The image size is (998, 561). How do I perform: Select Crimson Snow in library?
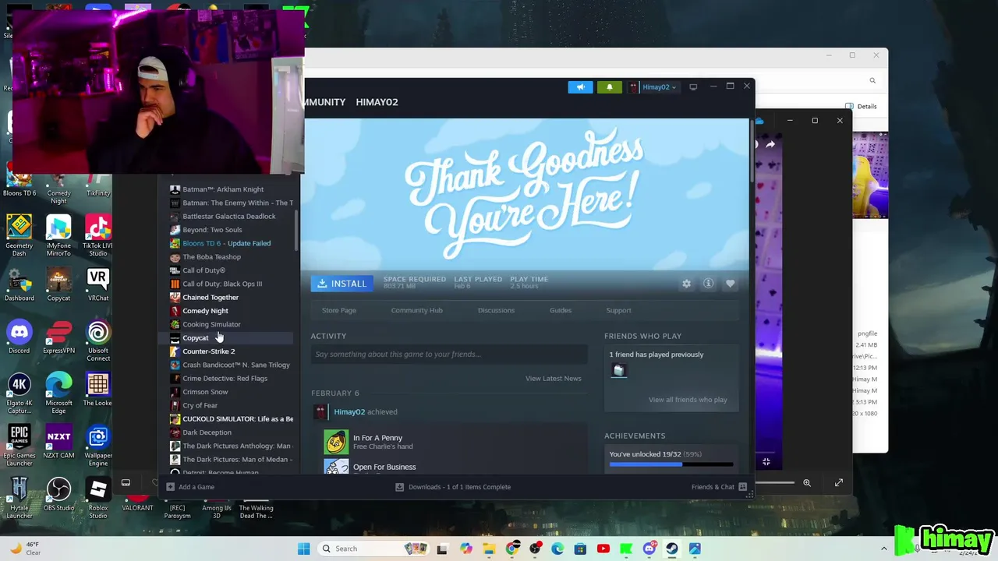pyautogui.click(x=205, y=392)
